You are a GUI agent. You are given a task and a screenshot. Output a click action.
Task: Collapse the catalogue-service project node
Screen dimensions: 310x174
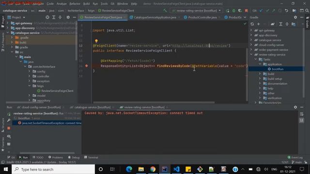point(8,33)
